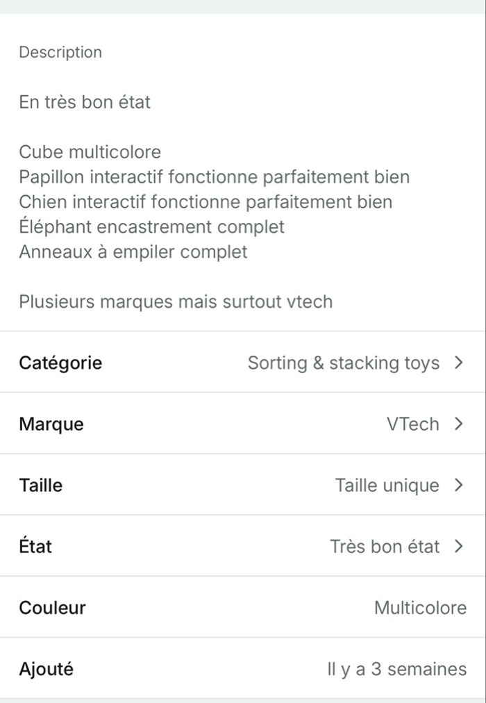Viewport: 486px width, 703px height.
Task: Tap the 'Cube multicolore' description line
Action: coord(90,152)
